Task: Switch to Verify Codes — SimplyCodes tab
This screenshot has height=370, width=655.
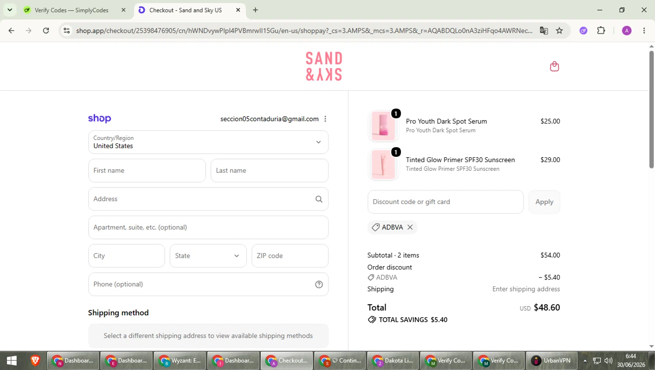Action: click(x=72, y=10)
